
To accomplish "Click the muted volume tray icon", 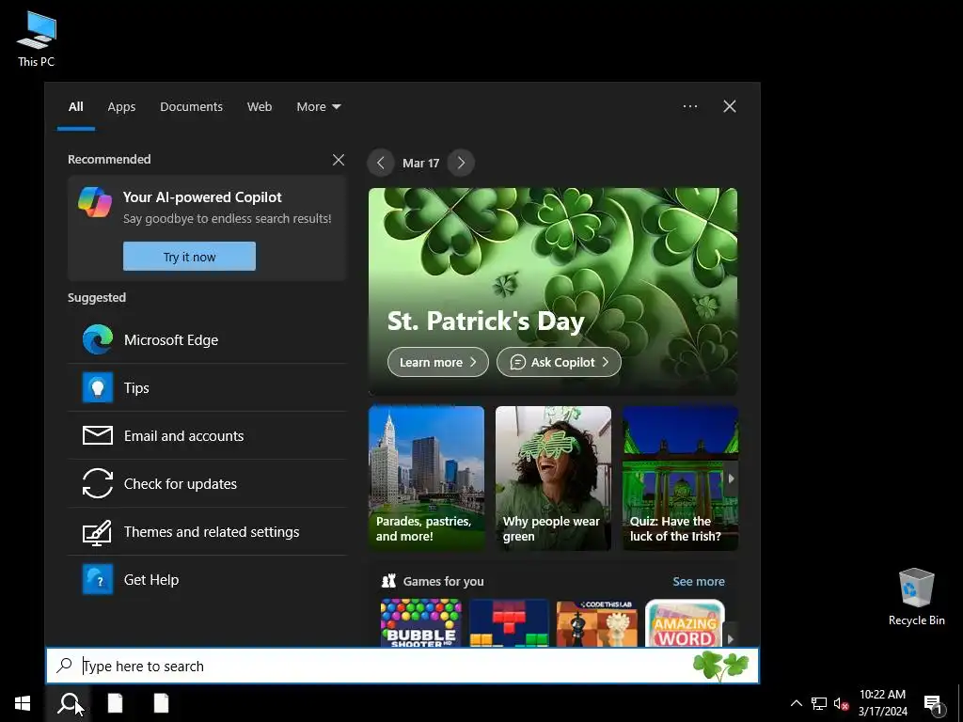I will [x=842, y=703].
